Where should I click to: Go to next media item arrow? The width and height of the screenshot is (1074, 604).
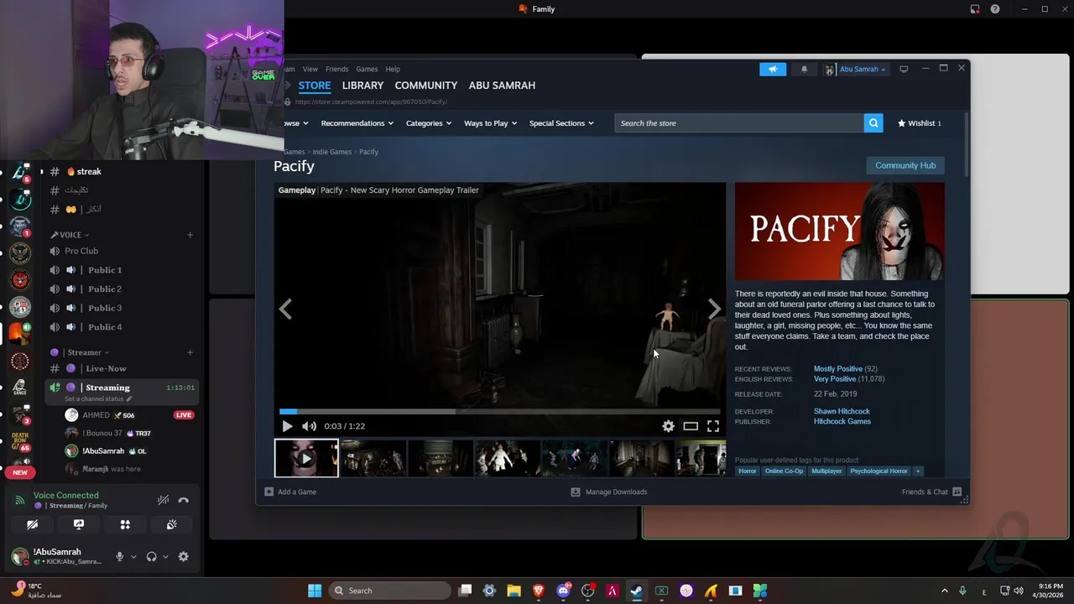coord(714,309)
